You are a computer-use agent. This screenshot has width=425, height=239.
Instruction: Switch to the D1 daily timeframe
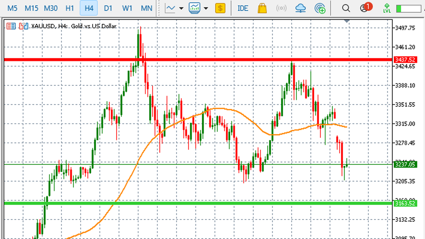[x=108, y=9]
